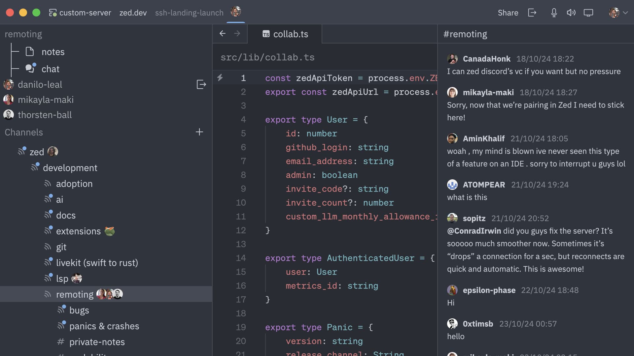Click the @ConradIrwin mention in chat
This screenshot has height=356, width=634.
click(474, 231)
